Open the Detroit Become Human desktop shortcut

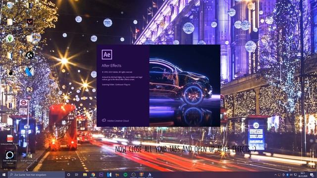pyautogui.click(x=9, y=155)
